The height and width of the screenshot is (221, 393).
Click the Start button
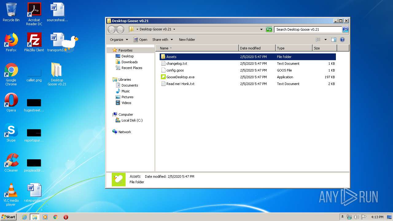tap(9, 217)
